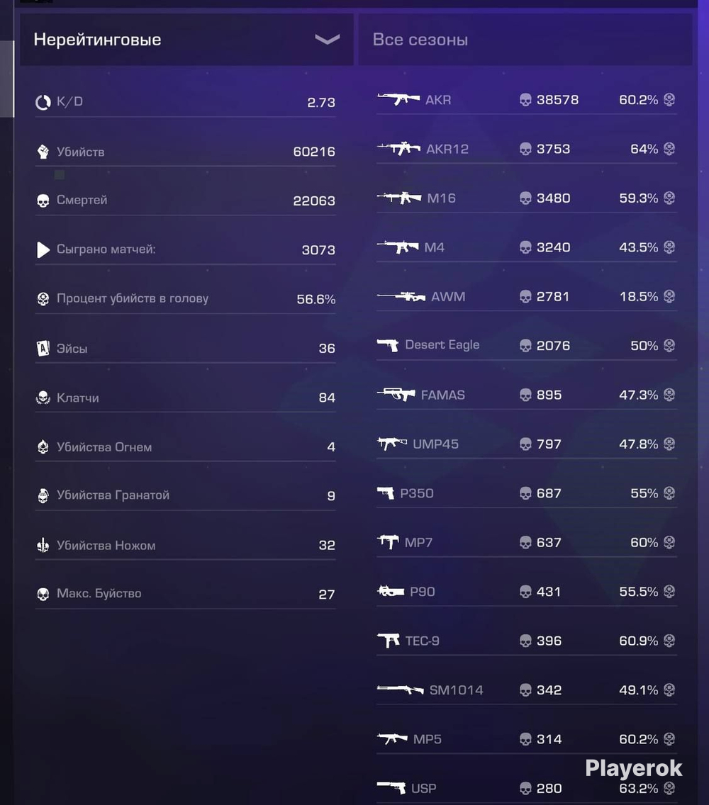
Task: Click the headshot icon next to AKR 60.2%
Action: point(669,100)
